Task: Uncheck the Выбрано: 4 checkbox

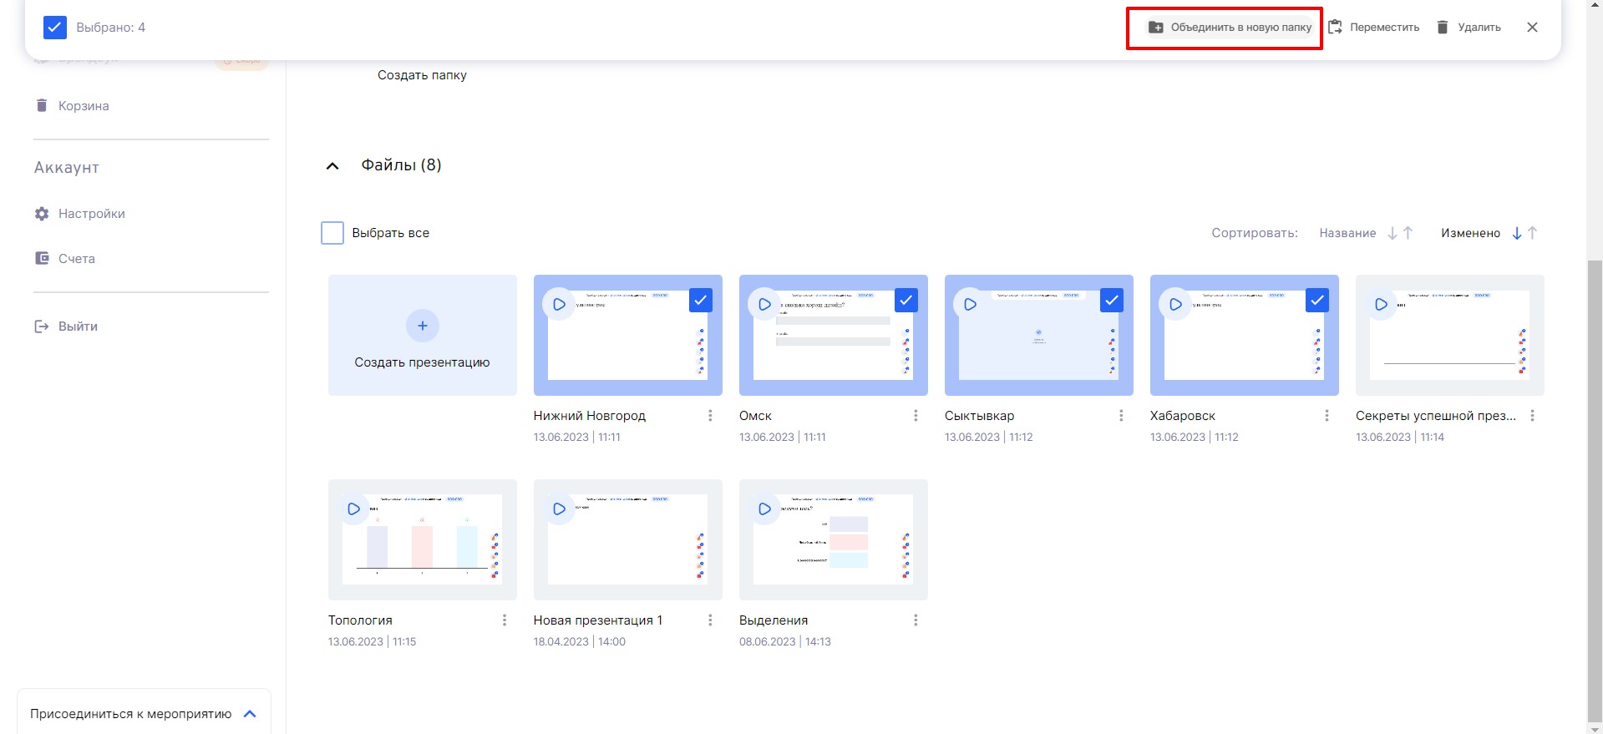Action: pos(54,28)
